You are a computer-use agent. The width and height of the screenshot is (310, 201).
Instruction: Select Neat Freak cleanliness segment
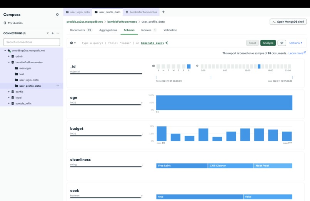(x=273, y=166)
